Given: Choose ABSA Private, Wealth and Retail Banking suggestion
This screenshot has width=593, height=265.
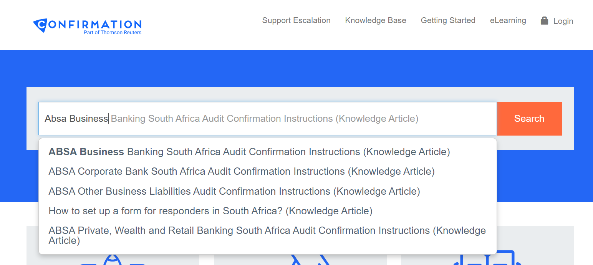Looking at the screenshot, I should coord(267,235).
